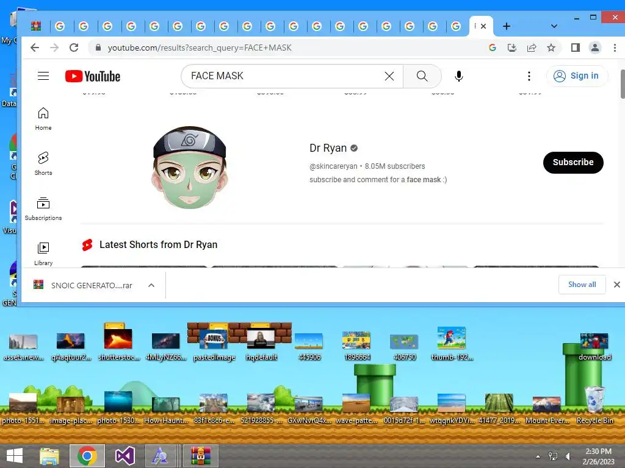Reload the page with Chrome refresh icon
625x468 pixels.
[x=74, y=48]
